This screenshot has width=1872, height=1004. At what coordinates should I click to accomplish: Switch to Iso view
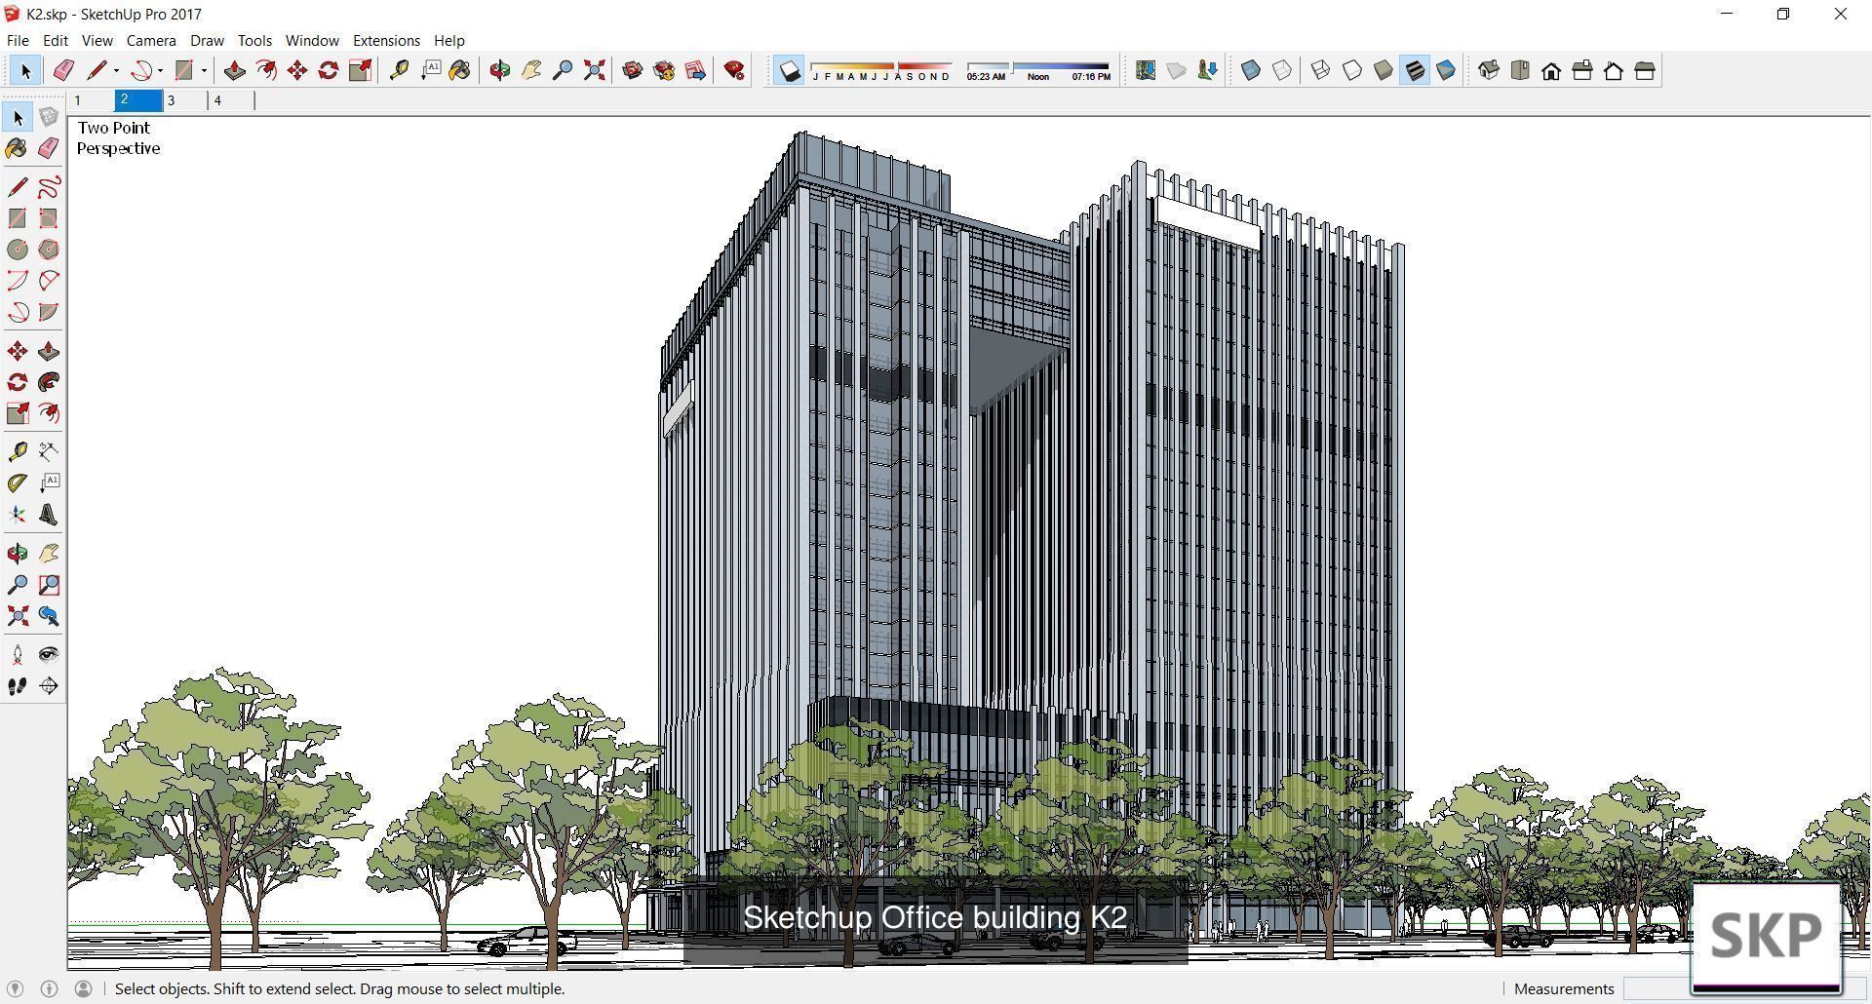(1489, 70)
